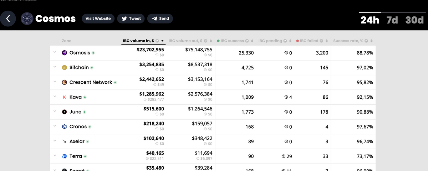Expand the Cronos row chevron
428x171 pixels.
[x=55, y=126]
